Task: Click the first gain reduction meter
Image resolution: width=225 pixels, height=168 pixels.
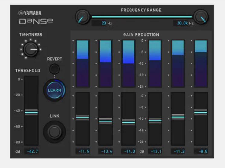Action: (82, 63)
